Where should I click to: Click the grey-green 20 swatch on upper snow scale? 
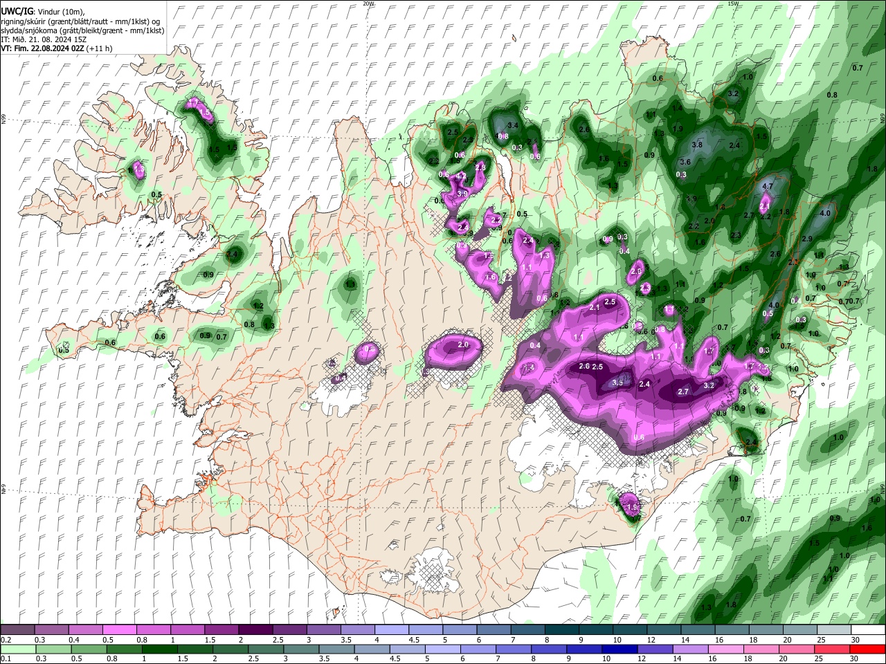pos(800,630)
